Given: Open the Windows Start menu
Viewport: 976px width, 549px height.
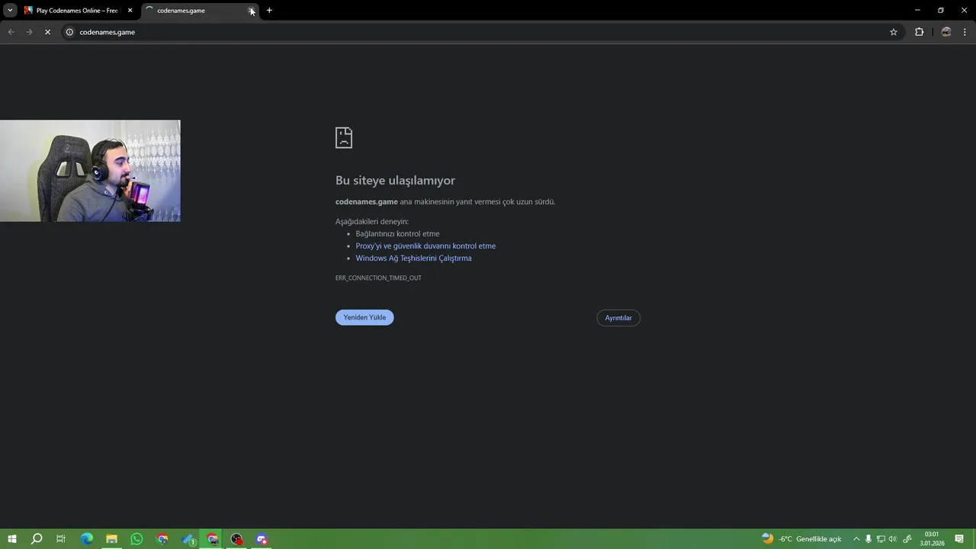Looking at the screenshot, I should (12, 539).
